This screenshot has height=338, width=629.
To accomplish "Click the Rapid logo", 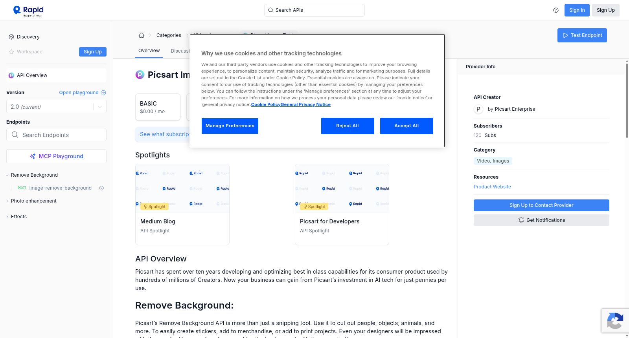I will pyautogui.click(x=28, y=11).
